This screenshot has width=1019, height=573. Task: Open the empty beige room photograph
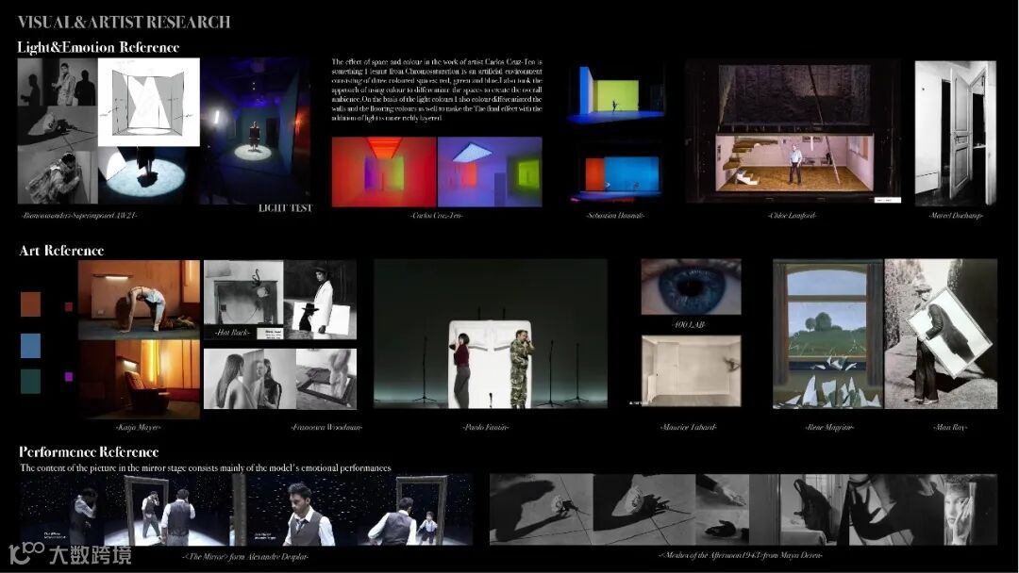pos(691,371)
